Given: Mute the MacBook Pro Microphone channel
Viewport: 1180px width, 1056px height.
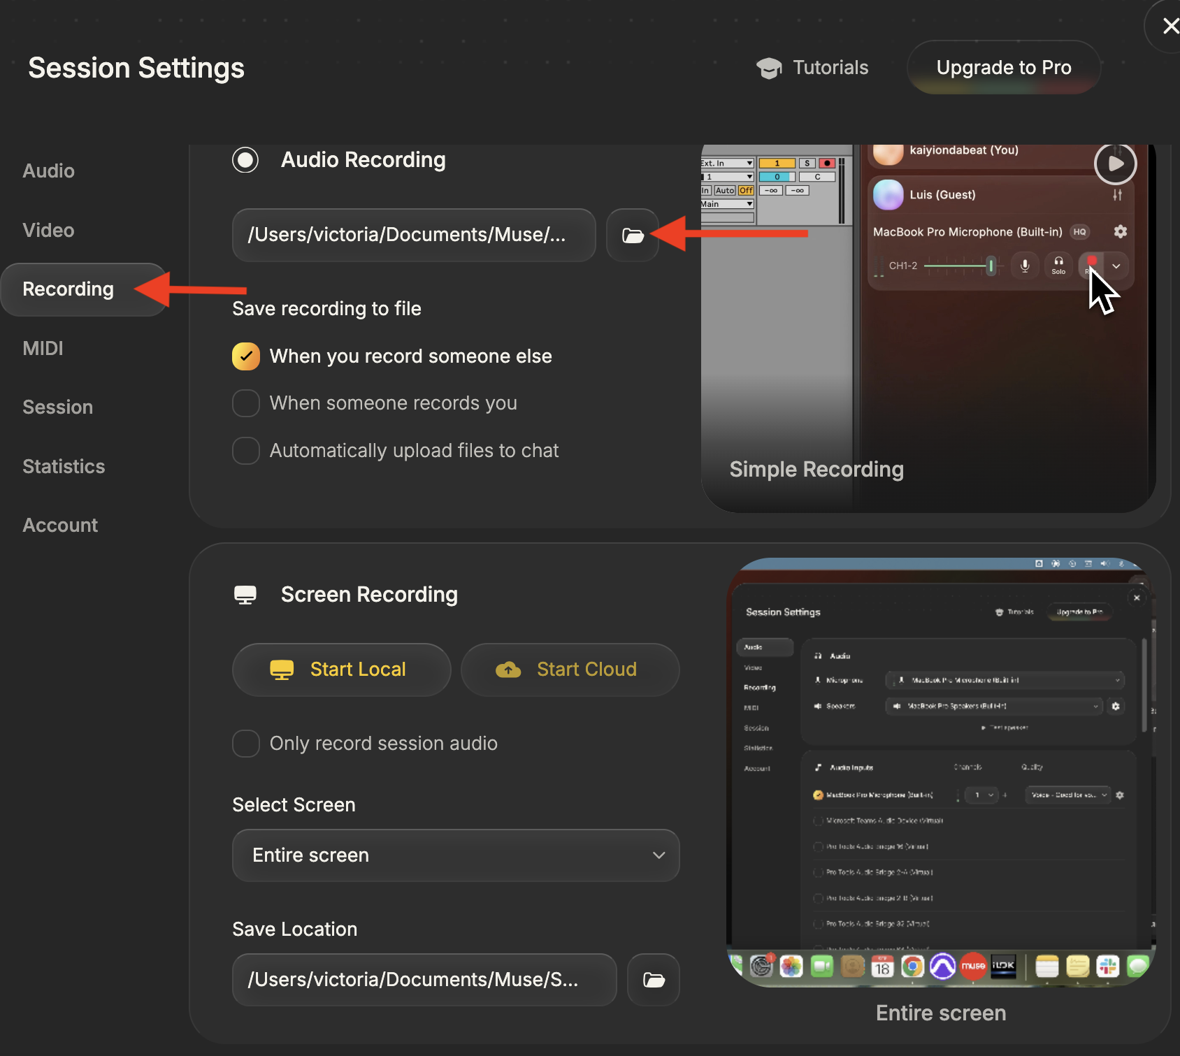Looking at the screenshot, I should click(x=1025, y=266).
